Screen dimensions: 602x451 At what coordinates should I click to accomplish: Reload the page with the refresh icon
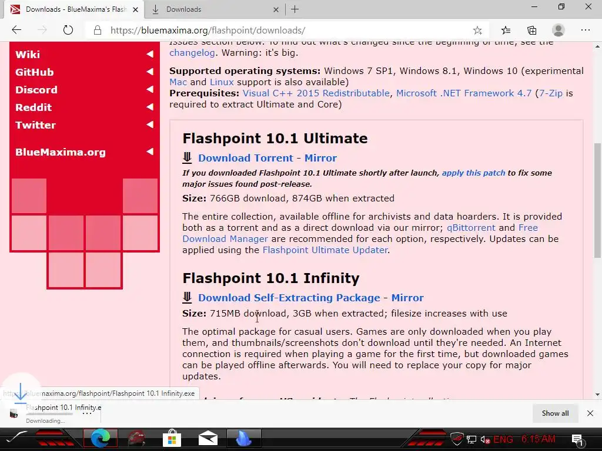point(68,30)
